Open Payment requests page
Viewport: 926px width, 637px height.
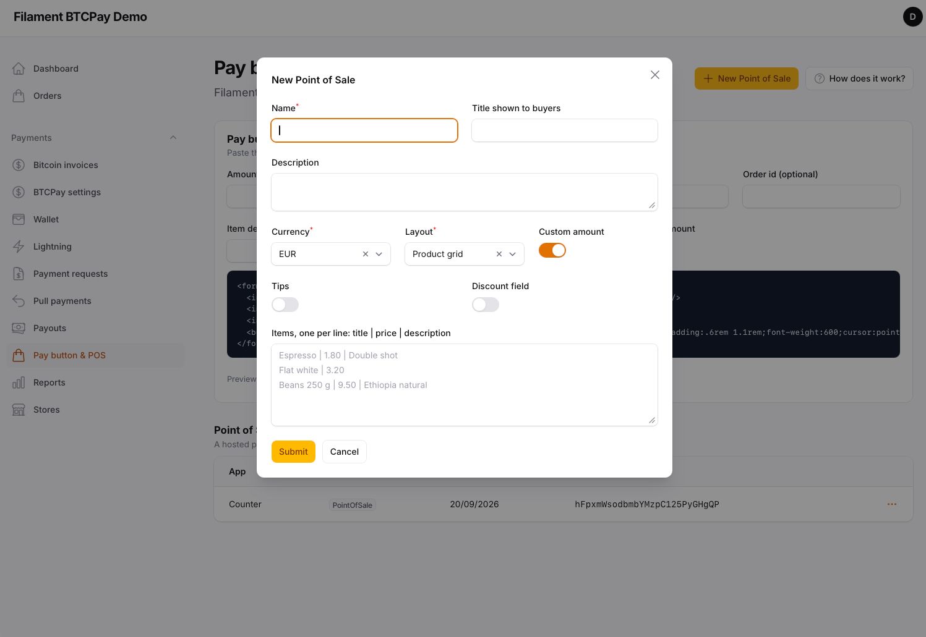pyautogui.click(x=95, y=274)
